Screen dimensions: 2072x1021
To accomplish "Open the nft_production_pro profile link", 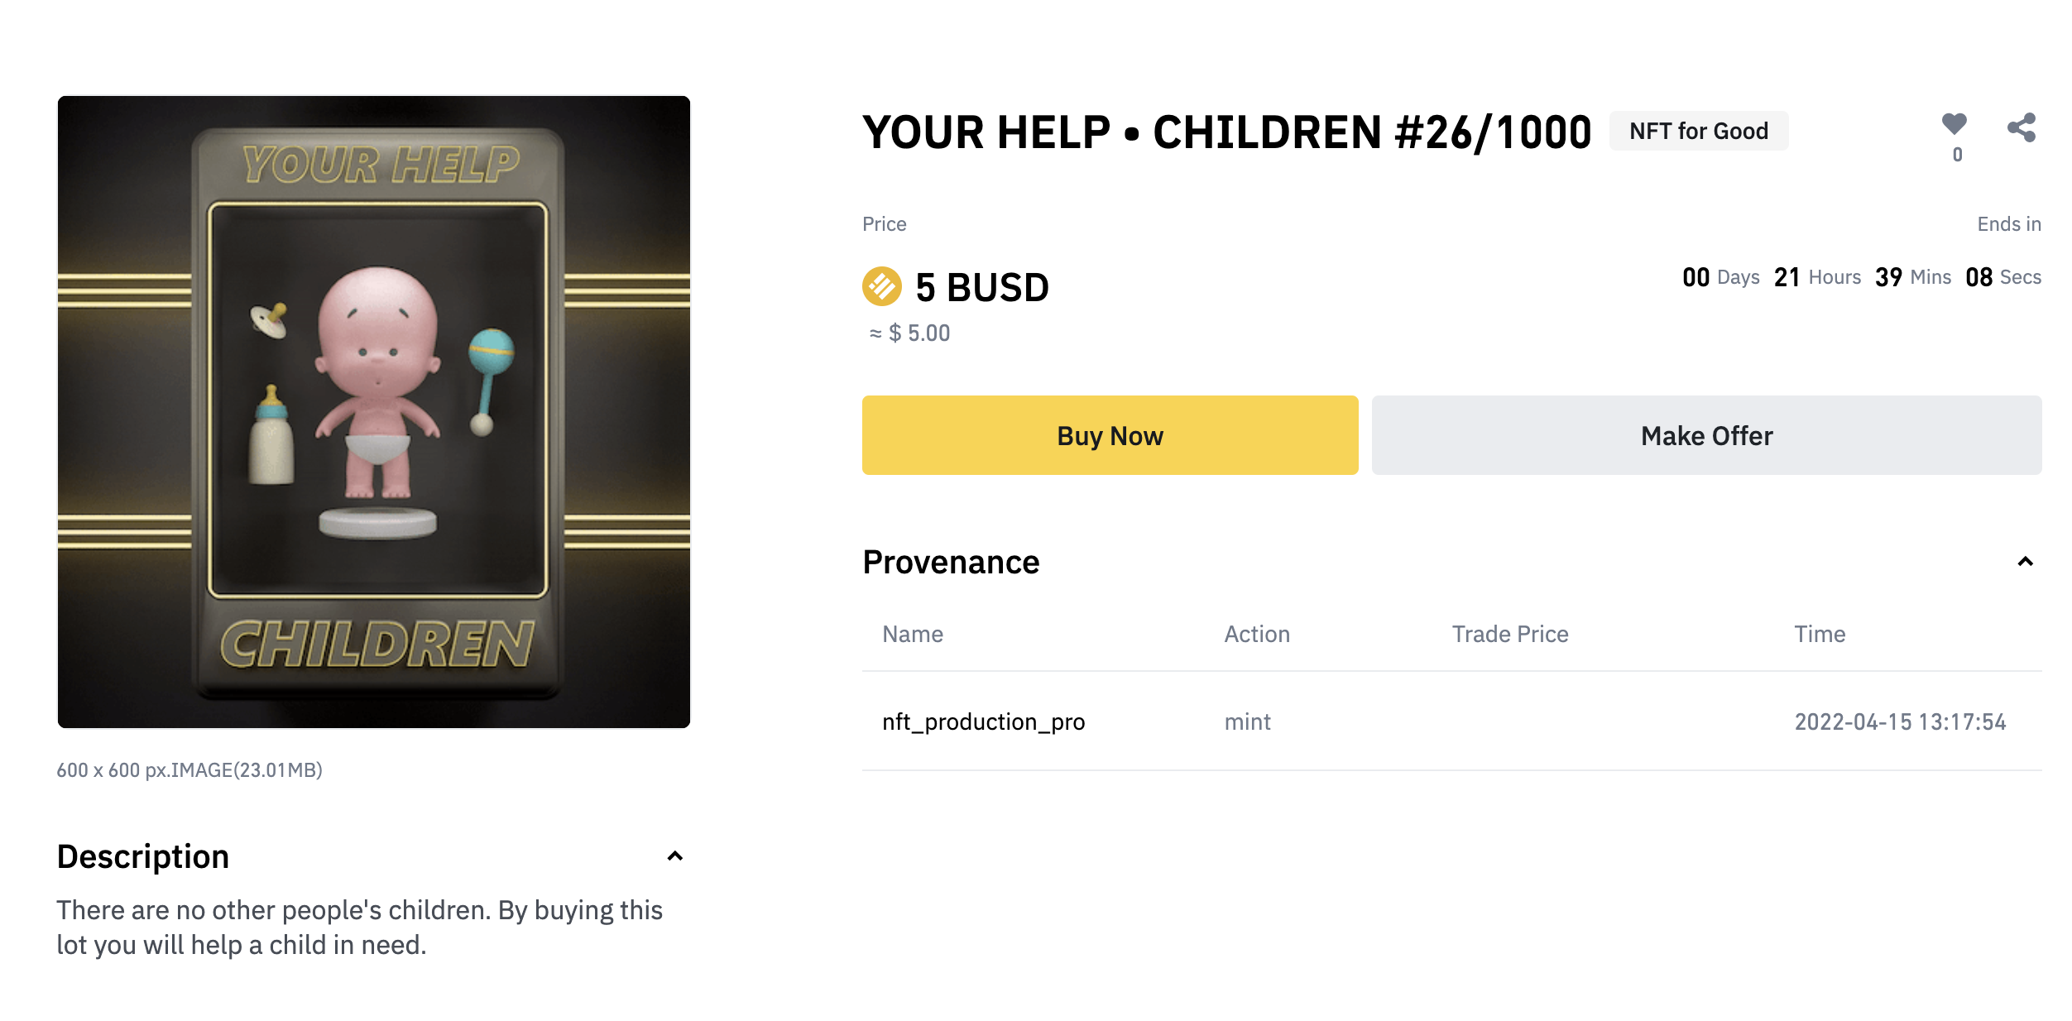I will [x=983, y=721].
